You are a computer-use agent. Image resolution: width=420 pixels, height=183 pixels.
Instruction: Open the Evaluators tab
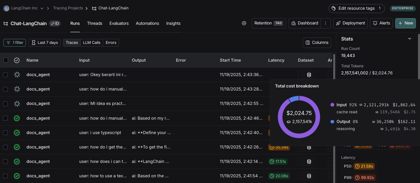click(119, 23)
